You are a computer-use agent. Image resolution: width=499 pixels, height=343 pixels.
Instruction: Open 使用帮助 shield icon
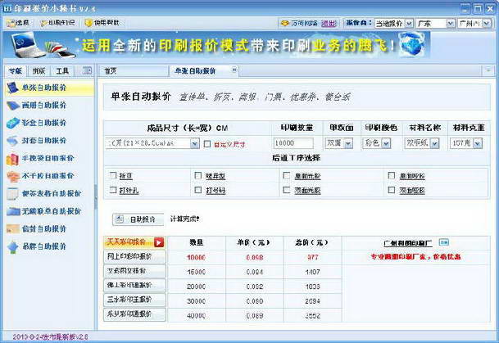click(x=88, y=23)
